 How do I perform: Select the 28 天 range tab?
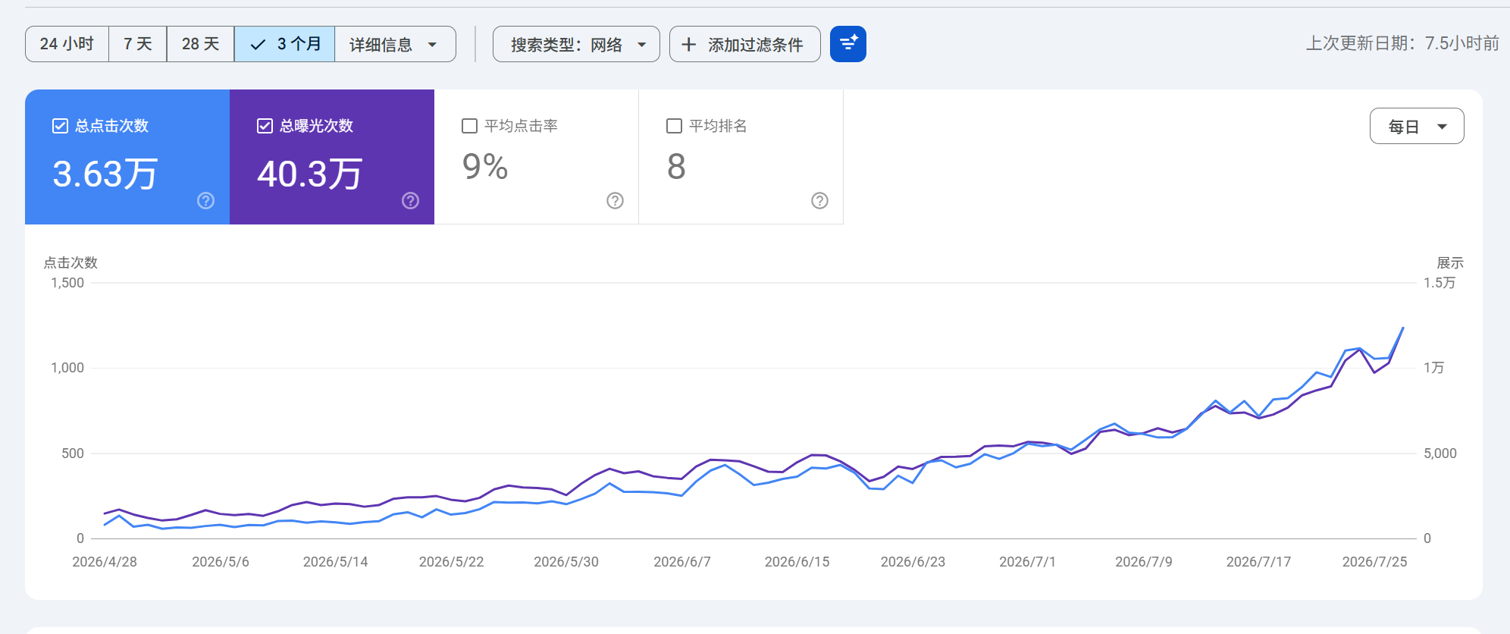[x=200, y=44]
